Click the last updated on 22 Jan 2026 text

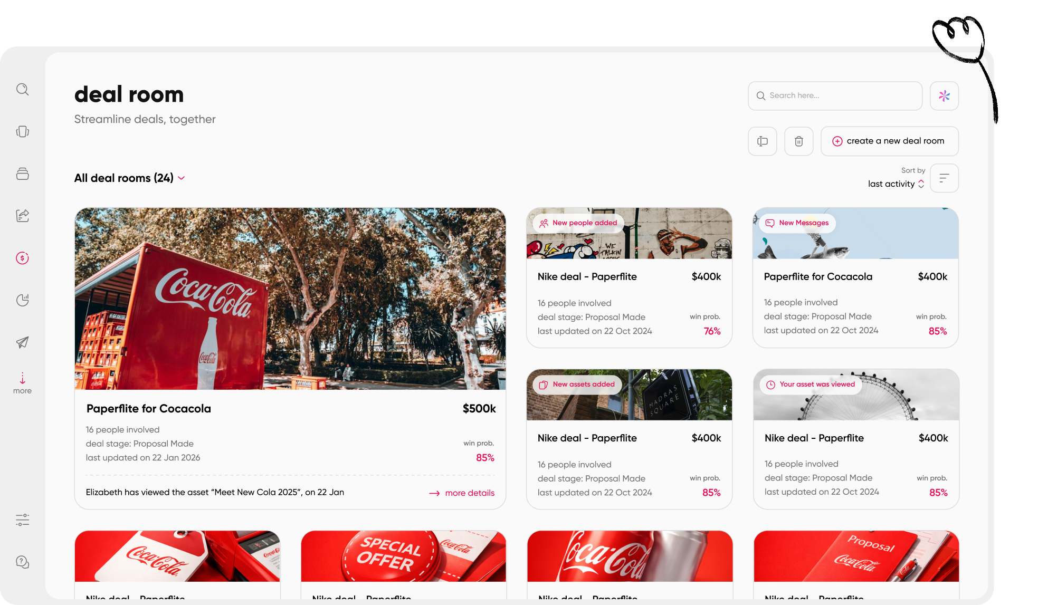coord(143,458)
